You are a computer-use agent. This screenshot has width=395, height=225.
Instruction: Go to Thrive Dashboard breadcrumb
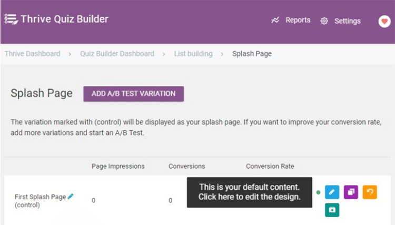[x=32, y=54]
